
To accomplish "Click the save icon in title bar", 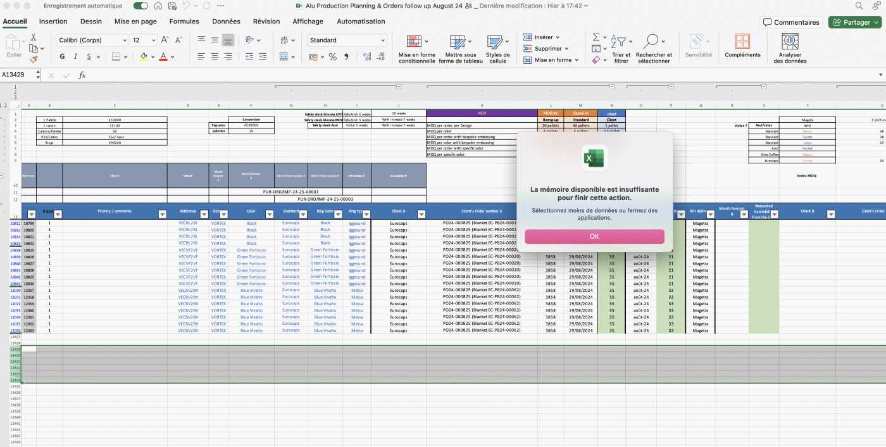I will coord(172,6).
